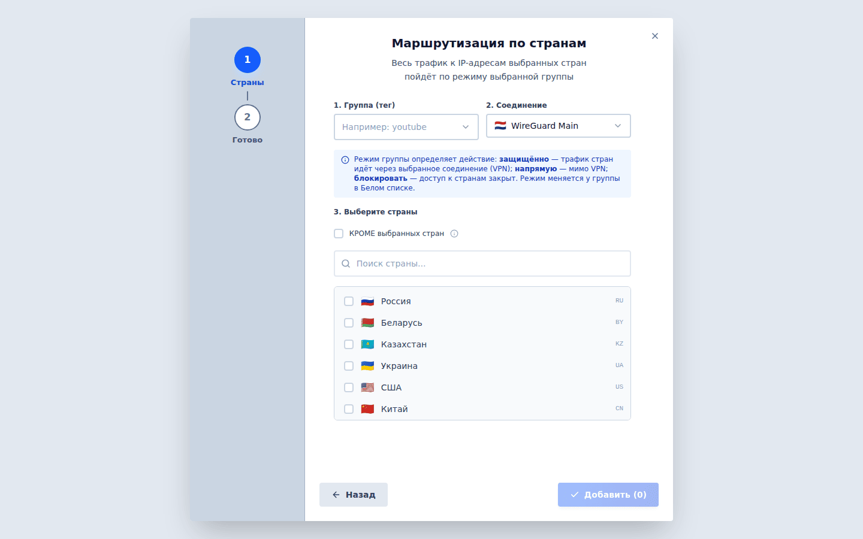This screenshot has height=539, width=863.
Task: Expand the group dropdown chevron
Action: [466, 127]
